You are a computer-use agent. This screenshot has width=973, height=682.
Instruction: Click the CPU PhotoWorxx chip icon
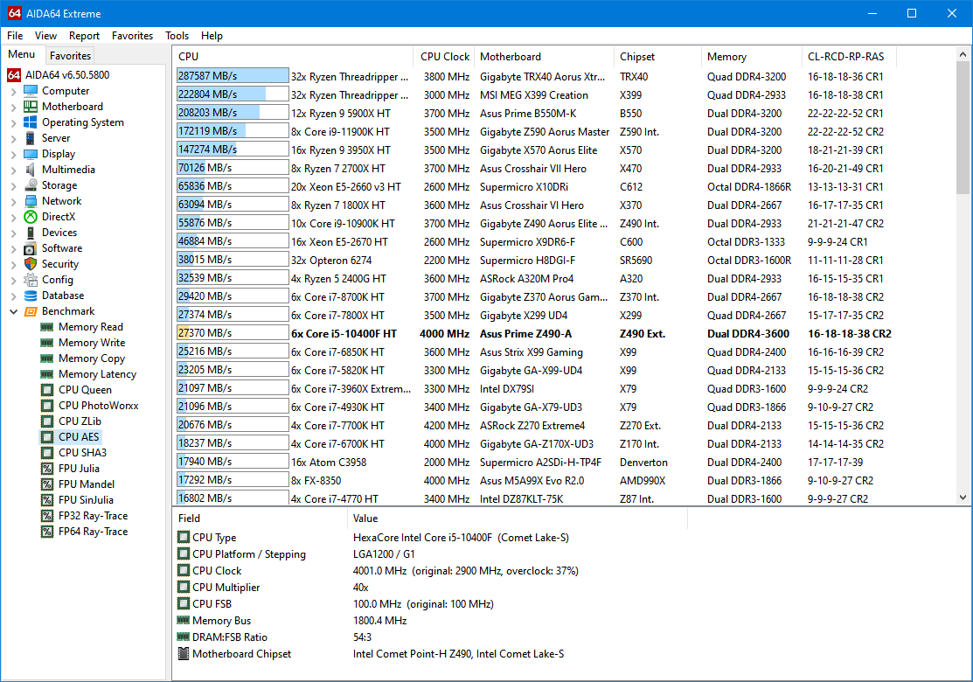click(x=47, y=405)
